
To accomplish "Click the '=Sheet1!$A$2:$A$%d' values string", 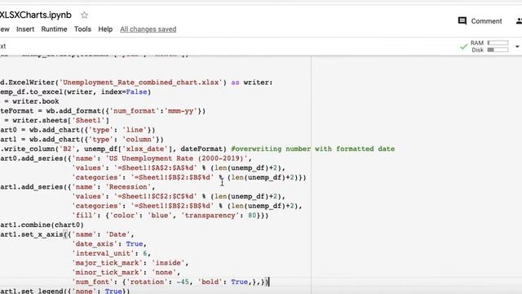I will click(156, 168).
